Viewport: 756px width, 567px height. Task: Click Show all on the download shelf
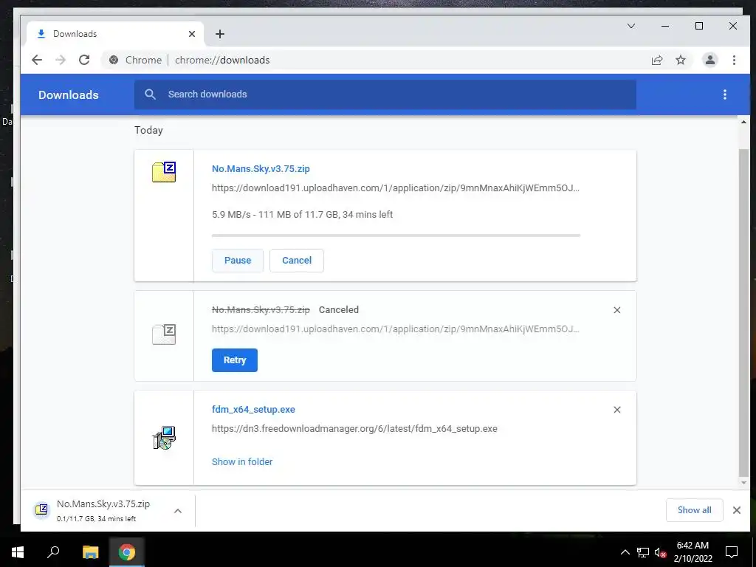tap(694, 510)
